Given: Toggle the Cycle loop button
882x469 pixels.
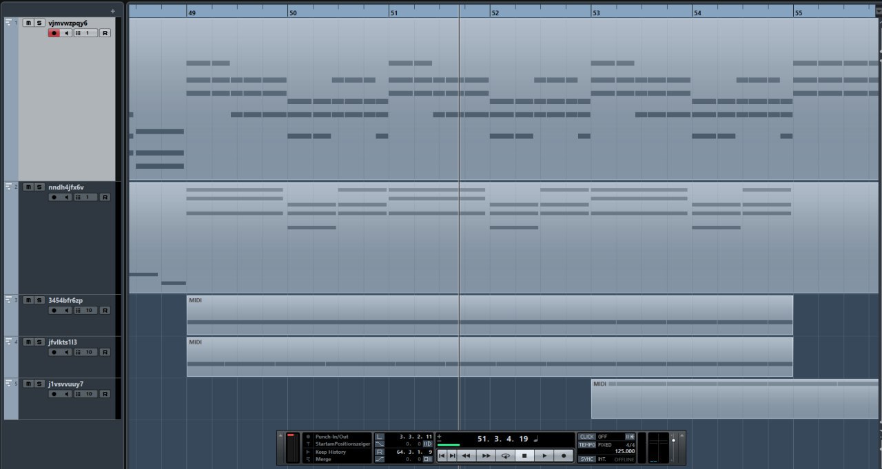Looking at the screenshot, I should coord(505,456).
